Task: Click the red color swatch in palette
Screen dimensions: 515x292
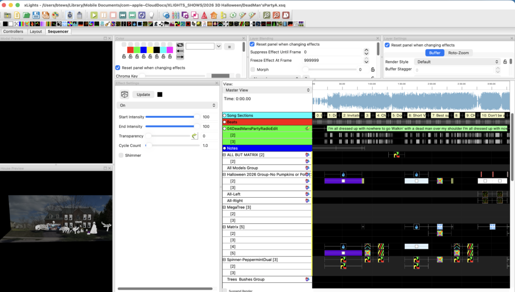Action: tap(130, 50)
